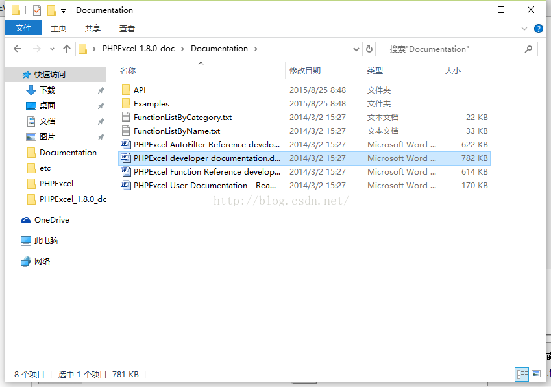551x387 pixels.
Task: Select the FunctionListByCategory.txt file icon
Action: (126, 117)
